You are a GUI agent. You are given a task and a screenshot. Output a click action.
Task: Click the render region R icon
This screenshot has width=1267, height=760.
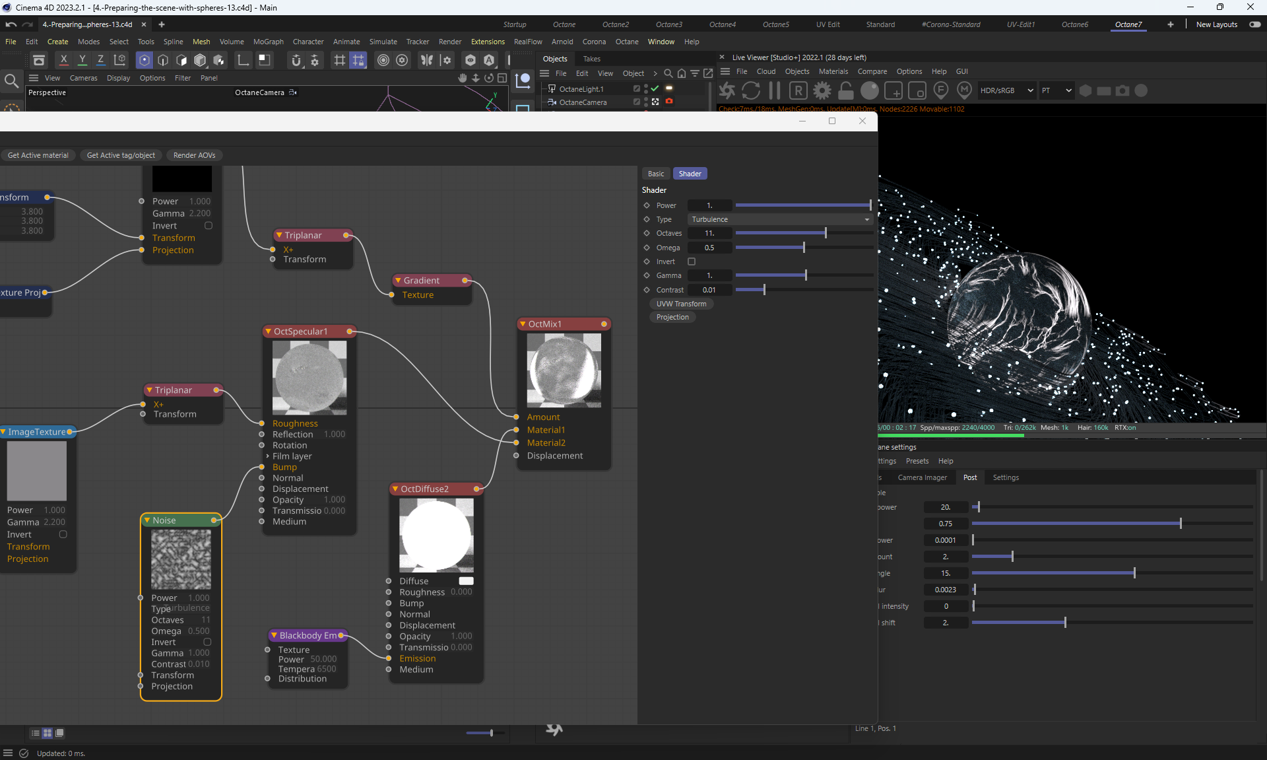(798, 90)
